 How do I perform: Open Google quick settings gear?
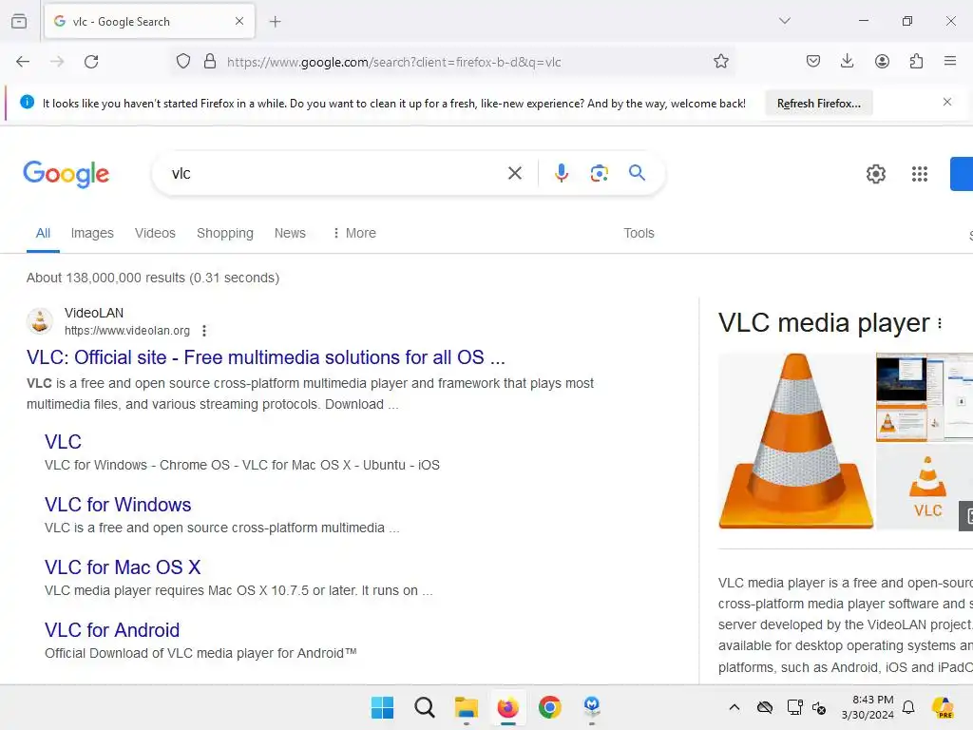875,174
